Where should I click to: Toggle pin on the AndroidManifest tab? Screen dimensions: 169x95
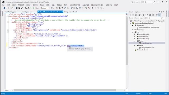tap(60, 12)
